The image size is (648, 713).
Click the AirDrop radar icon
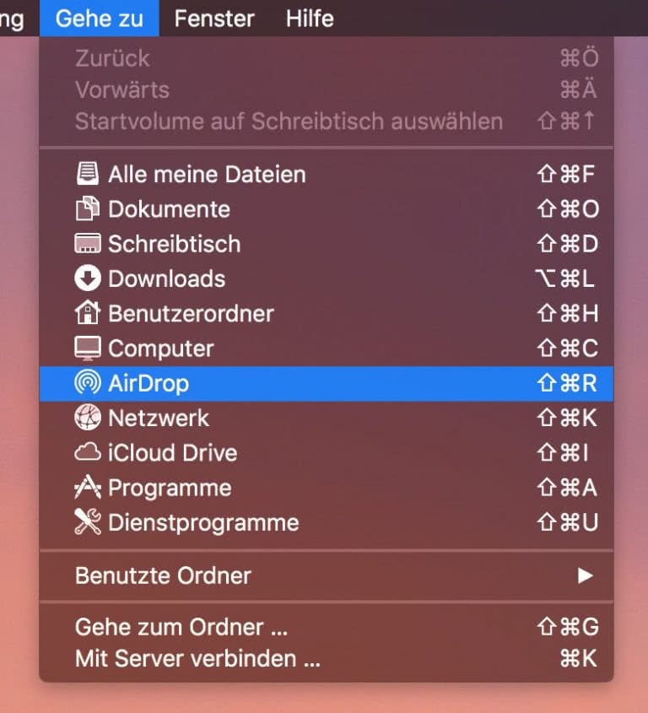[x=87, y=383]
